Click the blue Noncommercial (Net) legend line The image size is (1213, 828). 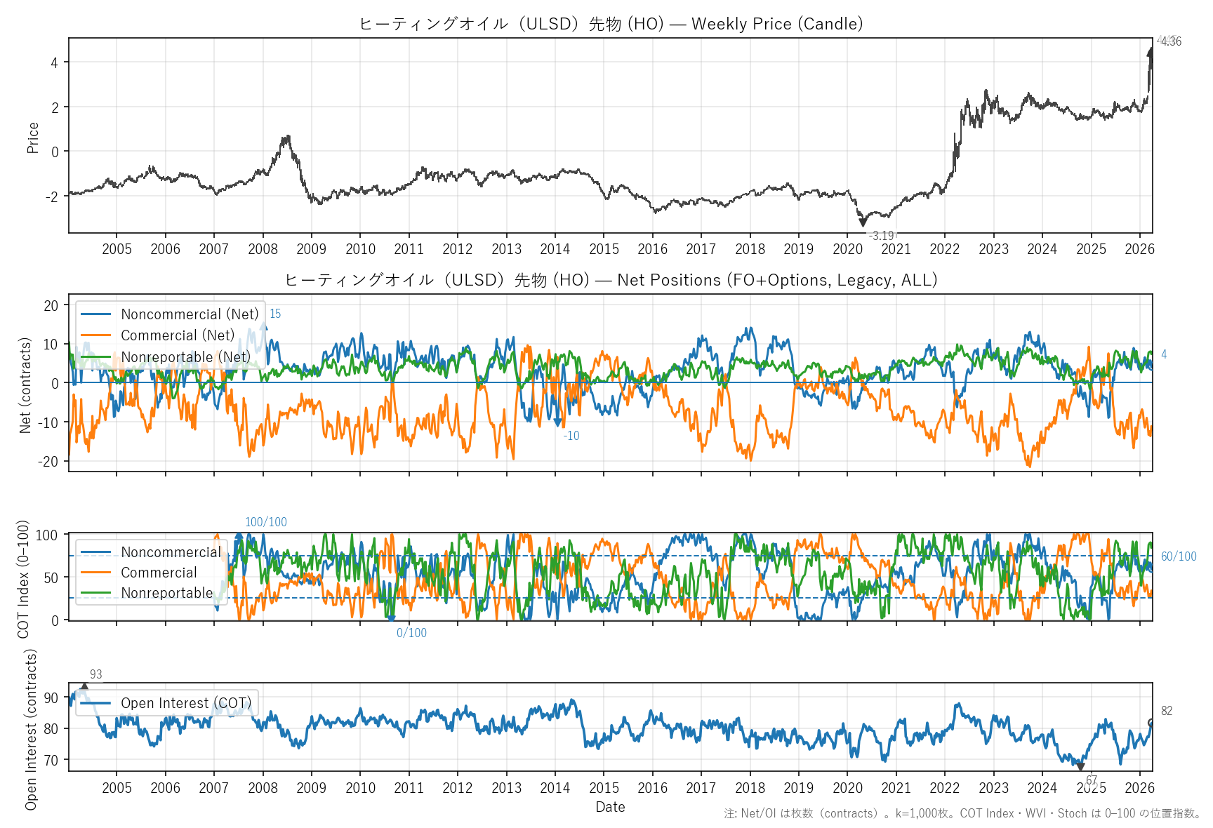pyautogui.click(x=96, y=314)
